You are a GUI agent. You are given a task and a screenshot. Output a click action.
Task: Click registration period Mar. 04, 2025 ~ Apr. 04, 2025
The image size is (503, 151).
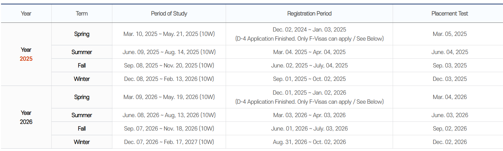tap(309, 52)
